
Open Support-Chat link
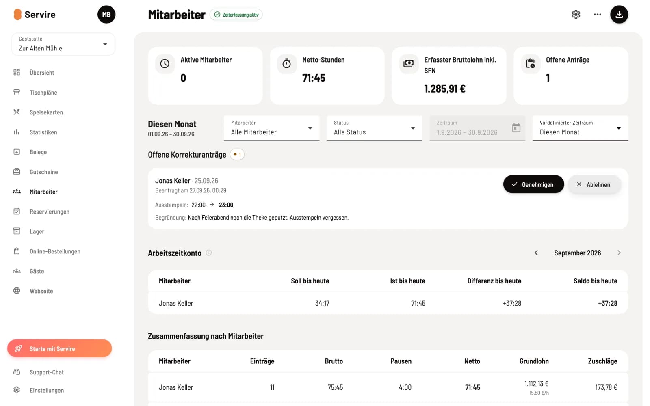46,372
